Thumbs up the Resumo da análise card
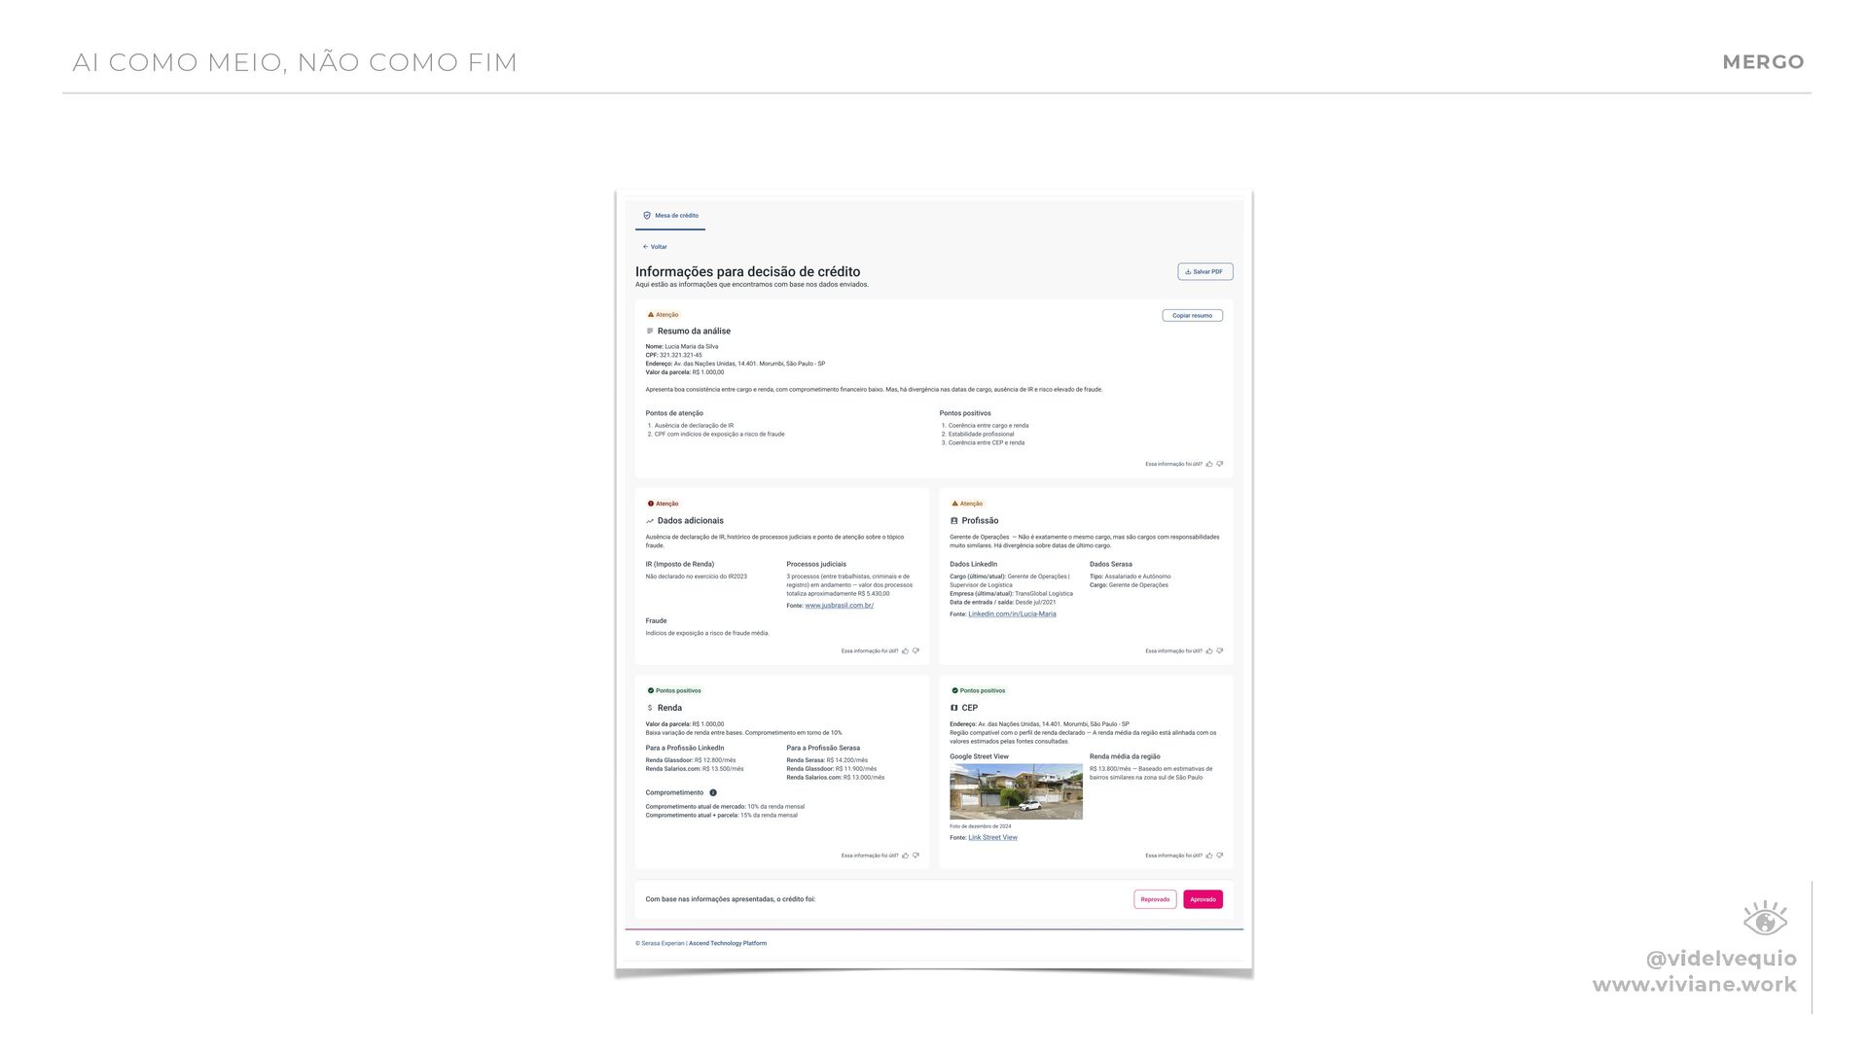Image resolution: width=1868 pixels, height=1050 pixels. click(x=1209, y=465)
